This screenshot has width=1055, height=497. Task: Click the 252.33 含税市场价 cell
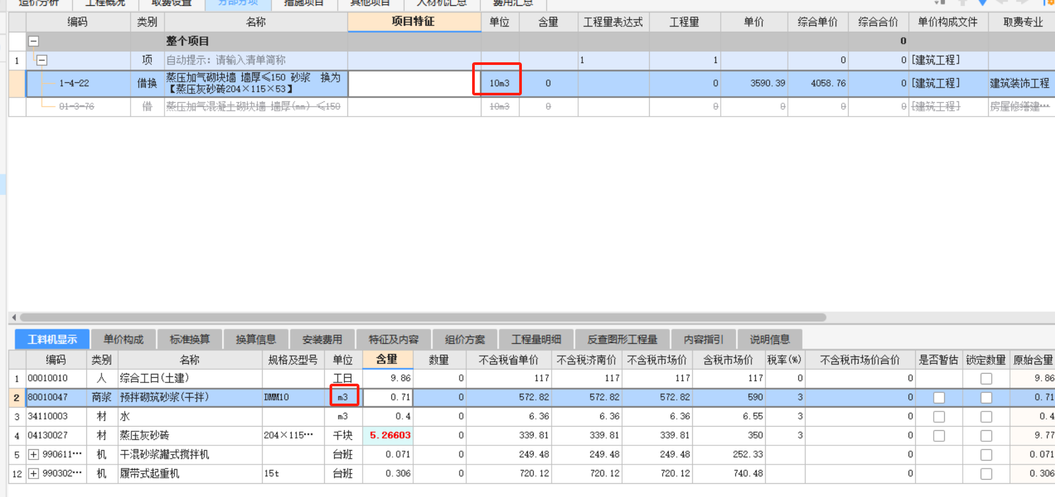(x=728, y=455)
